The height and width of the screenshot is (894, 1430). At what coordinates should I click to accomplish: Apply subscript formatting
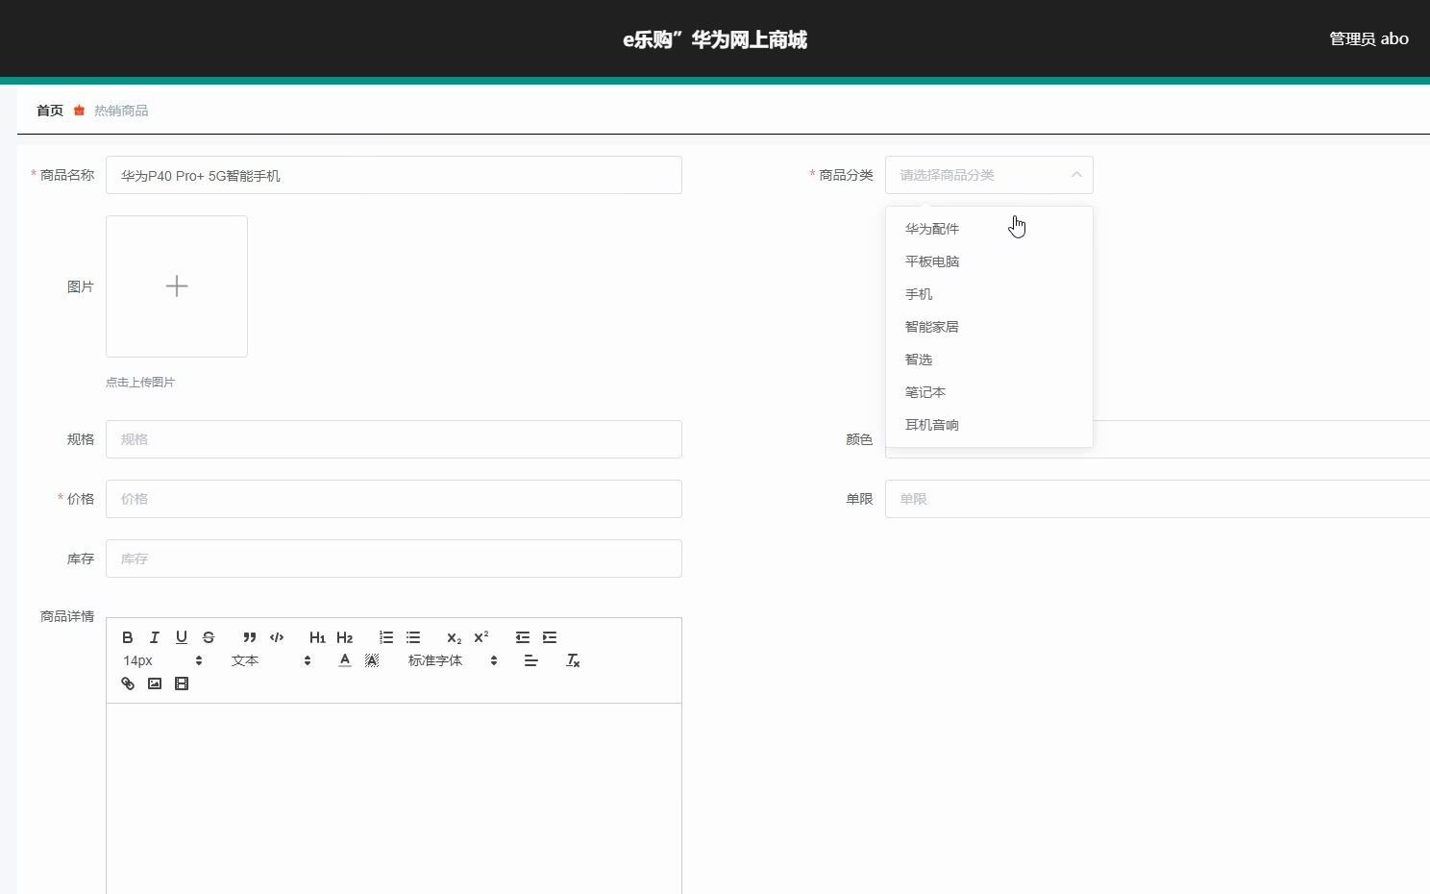(454, 637)
